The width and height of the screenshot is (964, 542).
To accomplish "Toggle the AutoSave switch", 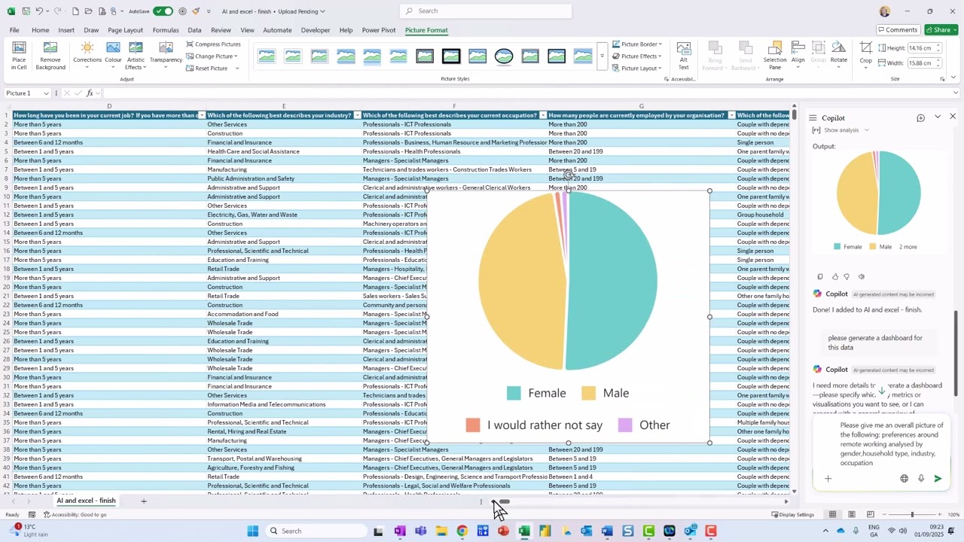I will pos(163,11).
